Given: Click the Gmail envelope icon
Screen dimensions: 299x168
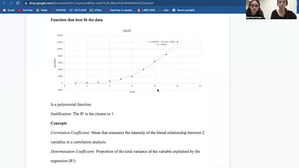Looking at the screenshot, I should tap(5, 10).
